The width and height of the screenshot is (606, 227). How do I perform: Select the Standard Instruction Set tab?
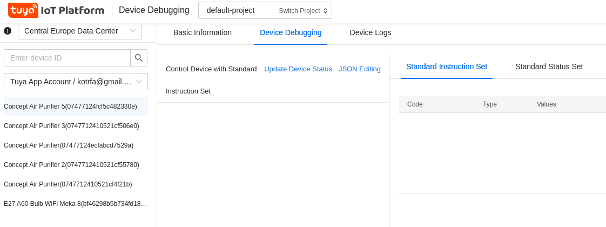tap(446, 66)
